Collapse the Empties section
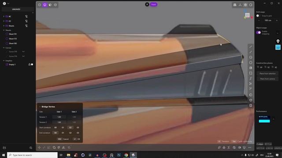The width and height of the screenshot is (282, 158). click(4, 61)
